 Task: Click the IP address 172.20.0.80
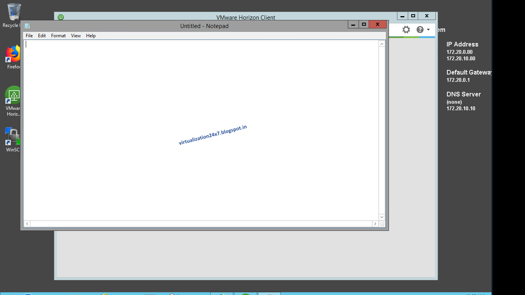pyautogui.click(x=460, y=52)
